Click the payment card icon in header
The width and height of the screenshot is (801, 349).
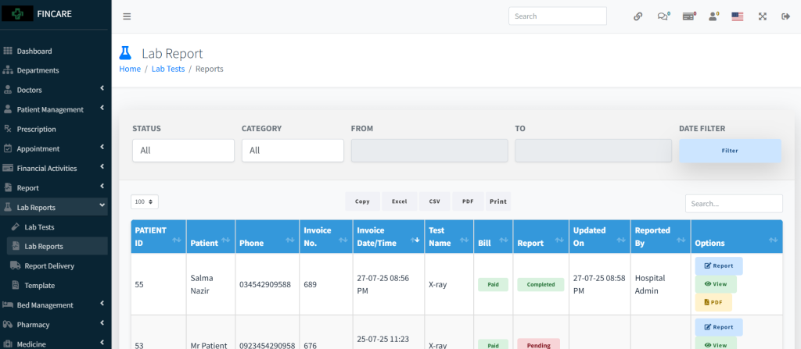[688, 16]
